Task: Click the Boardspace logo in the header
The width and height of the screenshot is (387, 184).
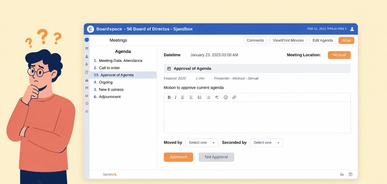Action: pyautogui.click(x=90, y=29)
